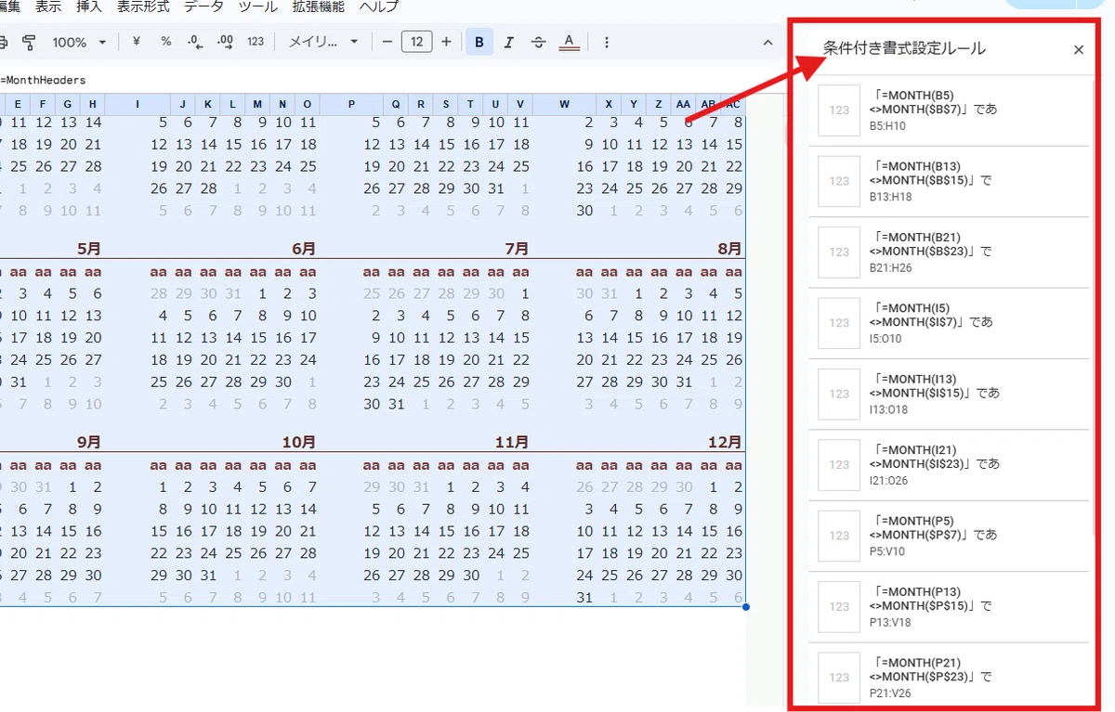The height and width of the screenshot is (712, 1115).
Task: Open the ヘルプ menu
Action: click(x=379, y=6)
